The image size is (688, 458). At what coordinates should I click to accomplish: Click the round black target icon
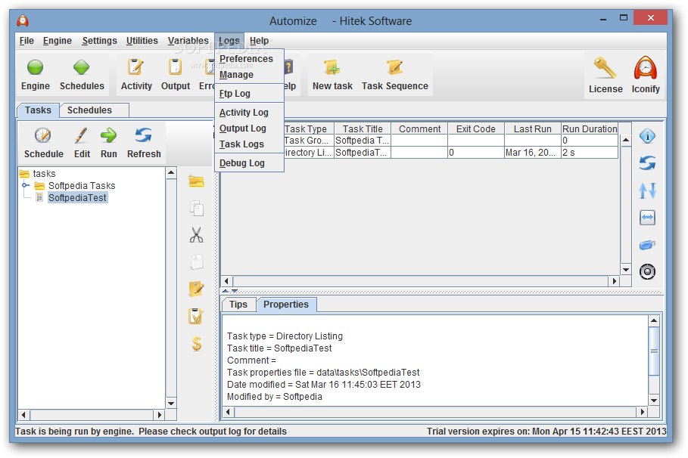click(647, 272)
